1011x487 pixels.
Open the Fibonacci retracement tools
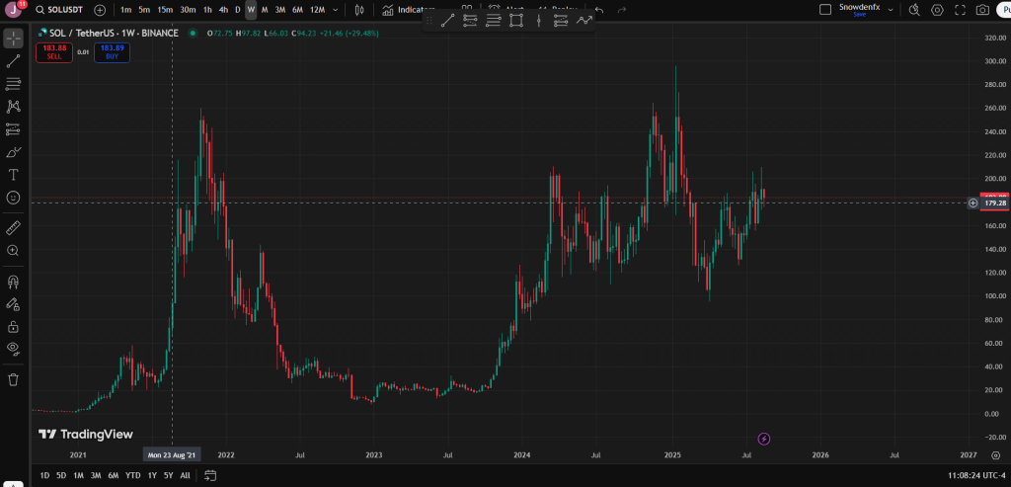14,84
